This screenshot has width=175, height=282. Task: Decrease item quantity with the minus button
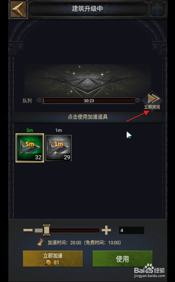(28, 230)
